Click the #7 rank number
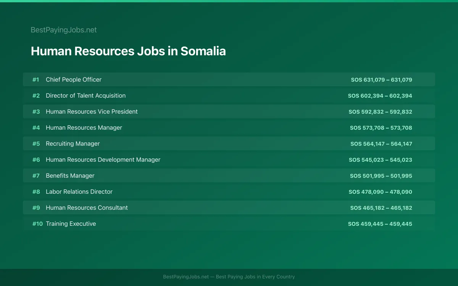 click(x=36, y=176)
